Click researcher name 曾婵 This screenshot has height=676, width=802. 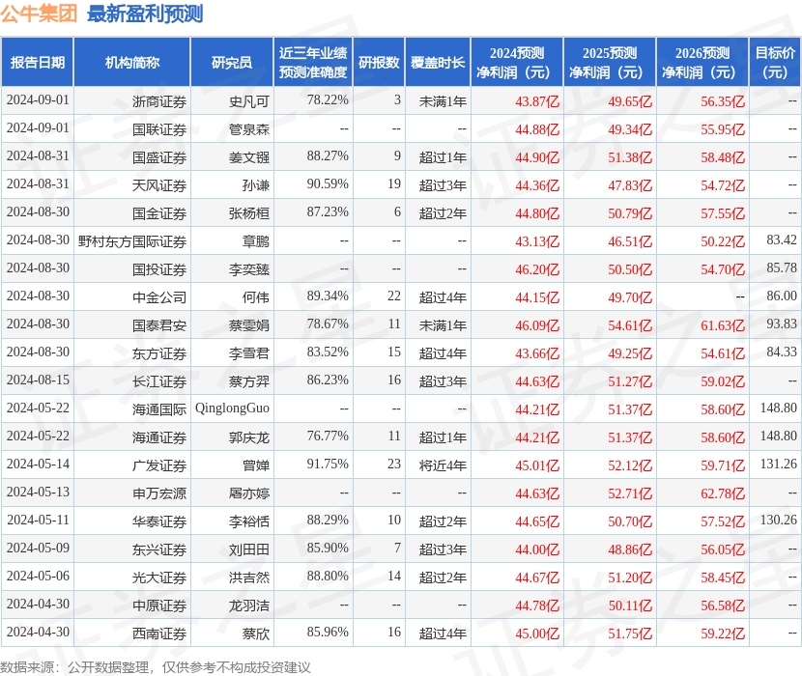256,465
